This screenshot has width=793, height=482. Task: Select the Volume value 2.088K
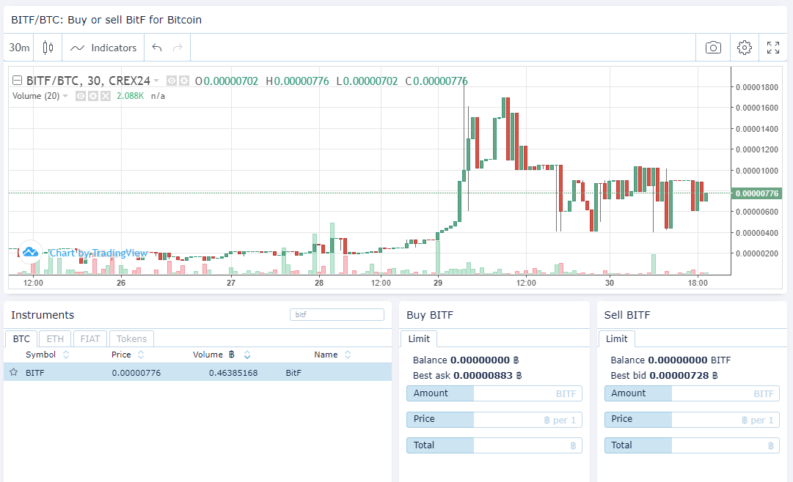(x=130, y=96)
